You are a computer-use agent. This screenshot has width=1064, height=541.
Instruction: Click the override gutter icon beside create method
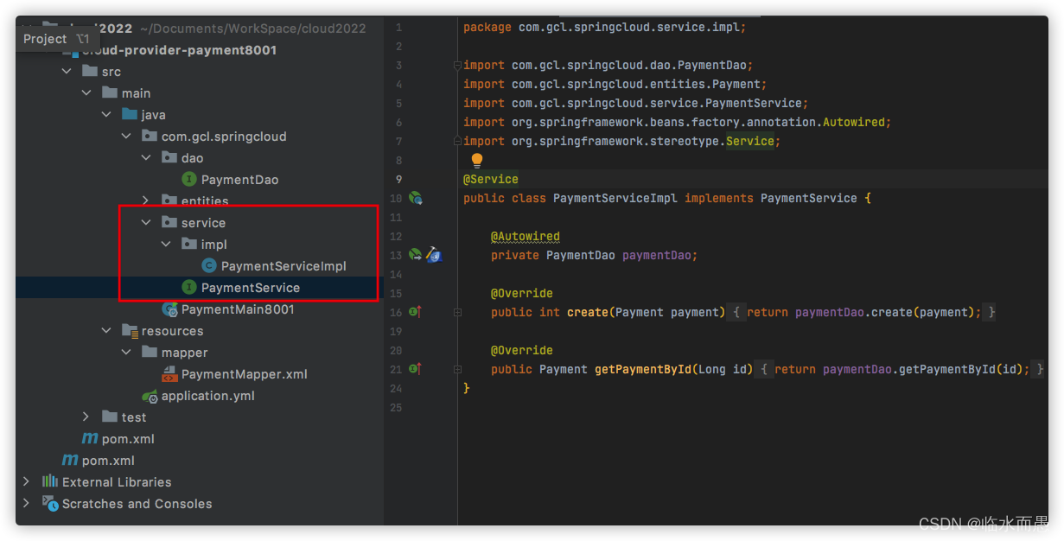(415, 312)
